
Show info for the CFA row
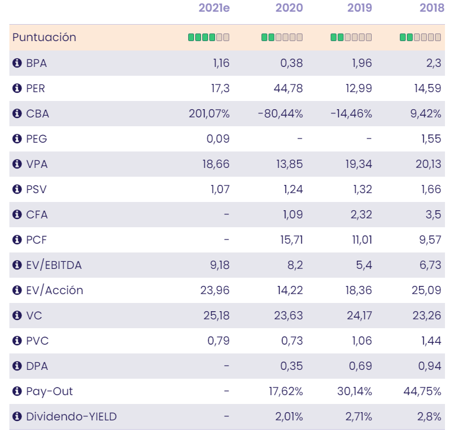tap(17, 215)
